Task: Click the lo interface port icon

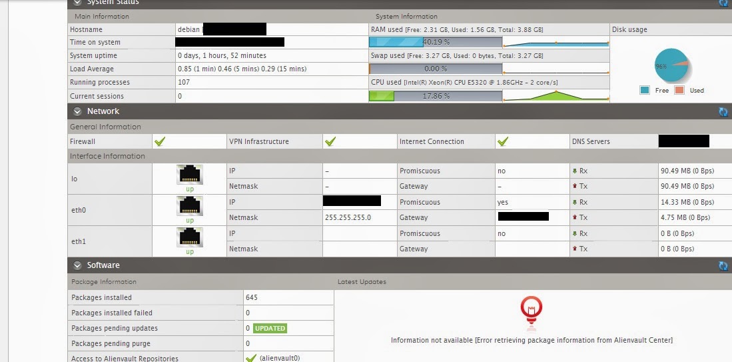Action: (190, 175)
